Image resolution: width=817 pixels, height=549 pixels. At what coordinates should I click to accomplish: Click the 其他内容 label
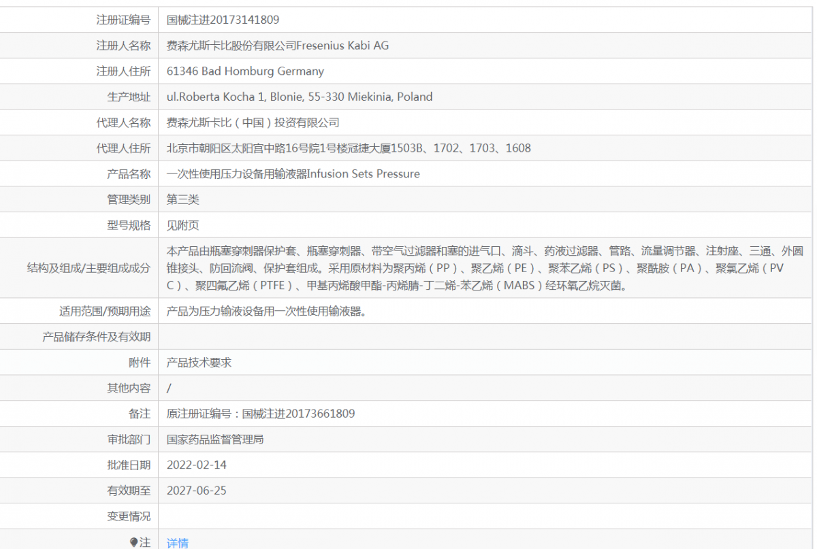pos(129,388)
